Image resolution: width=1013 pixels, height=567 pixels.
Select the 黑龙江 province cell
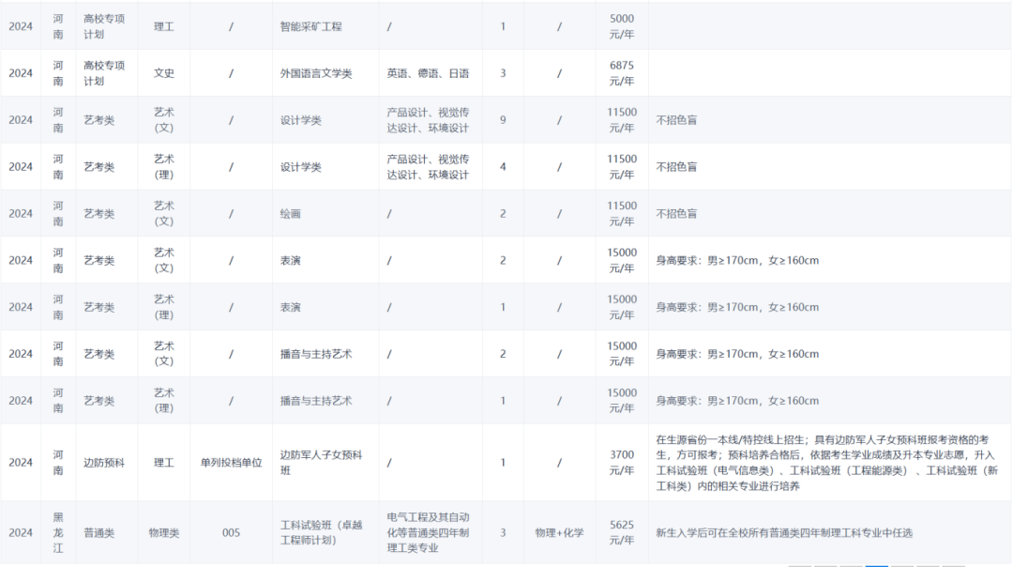click(x=58, y=532)
